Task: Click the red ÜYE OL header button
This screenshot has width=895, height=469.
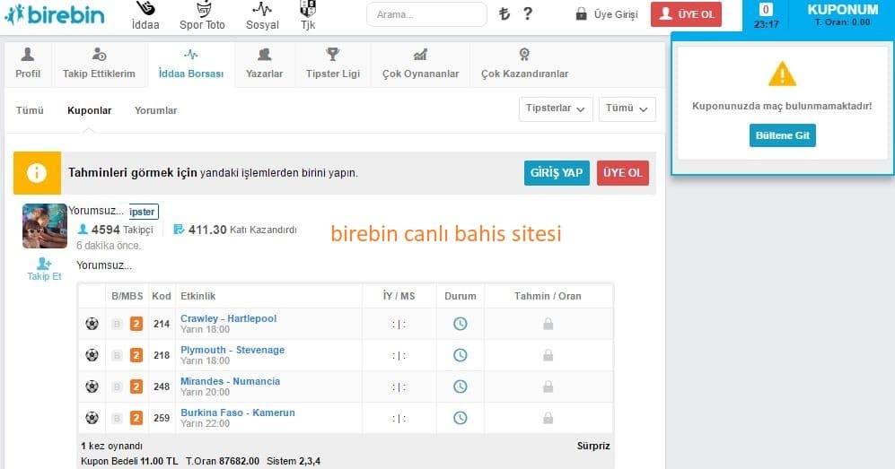Action: pyautogui.click(x=686, y=14)
